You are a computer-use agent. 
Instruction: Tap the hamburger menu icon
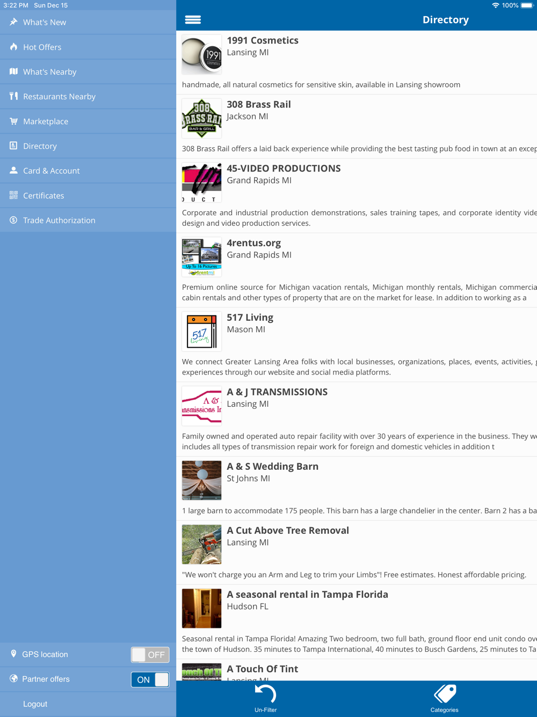[193, 20]
